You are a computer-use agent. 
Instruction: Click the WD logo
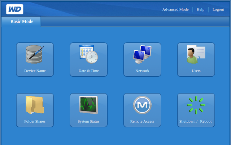click(x=15, y=9)
